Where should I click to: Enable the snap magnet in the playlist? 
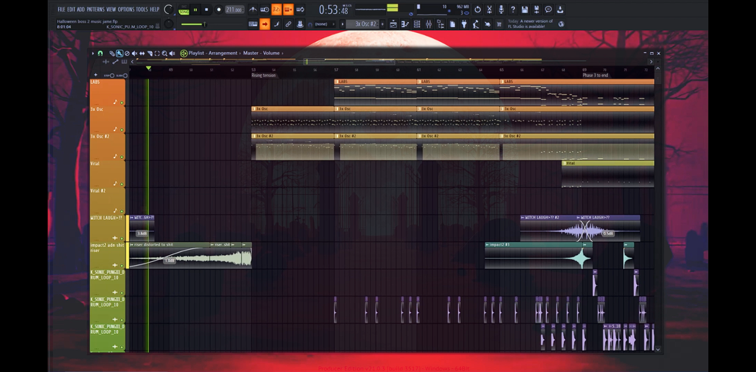(x=101, y=53)
